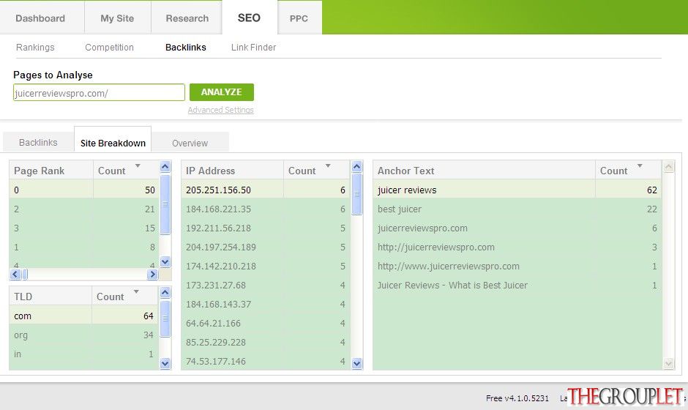This screenshot has height=410, width=688.
Task: Click the green ANALYZE button
Action: point(222,92)
